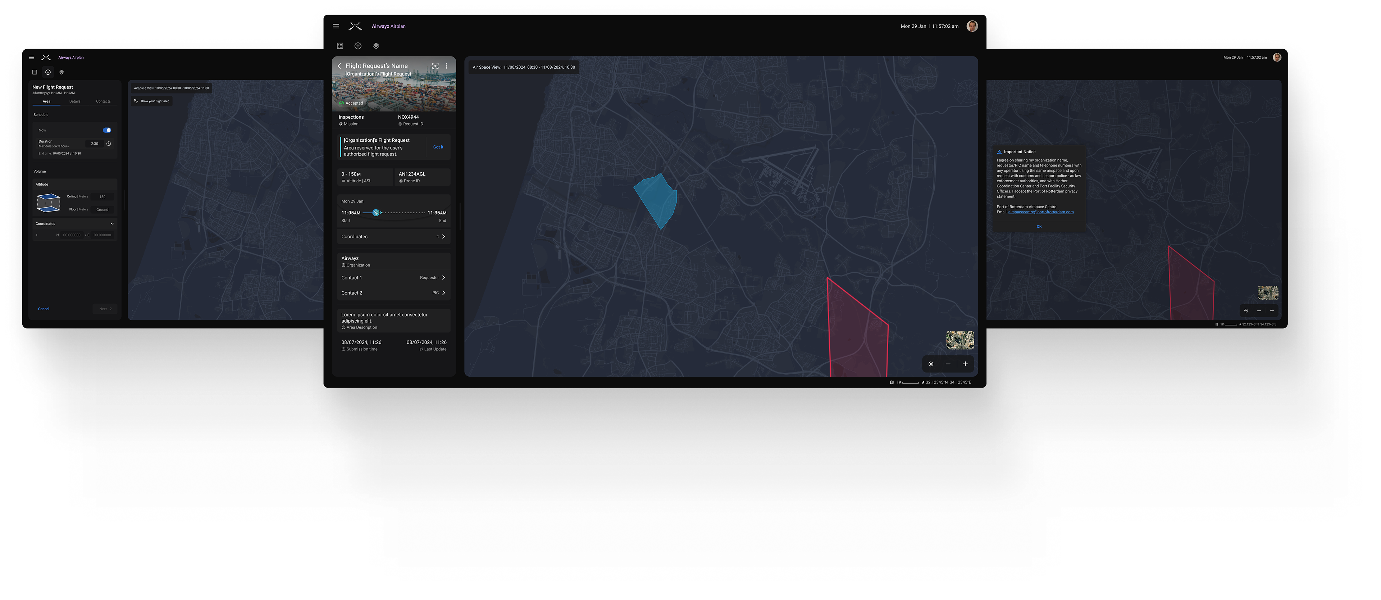Viewport: 1381px width, 600px height.
Task: Open three-dot options menu on flight request
Action: click(447, 66)
